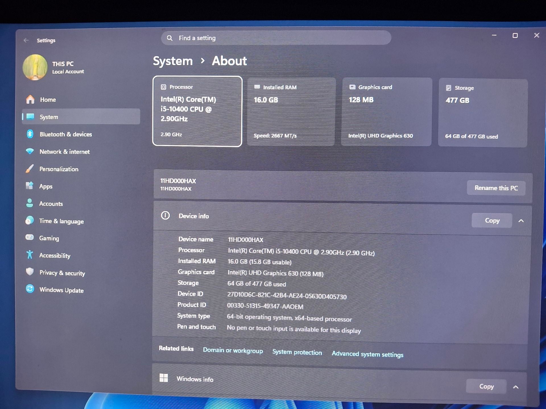Click the Personalization paintbrush icon
The width and height of the screenshot is (546, 409).
[x=30, y=168]
